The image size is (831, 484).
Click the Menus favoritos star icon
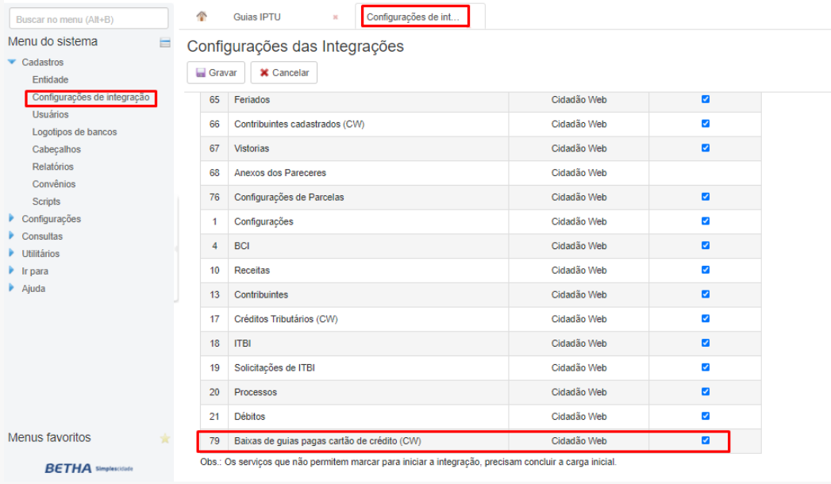tap(165, 438)
